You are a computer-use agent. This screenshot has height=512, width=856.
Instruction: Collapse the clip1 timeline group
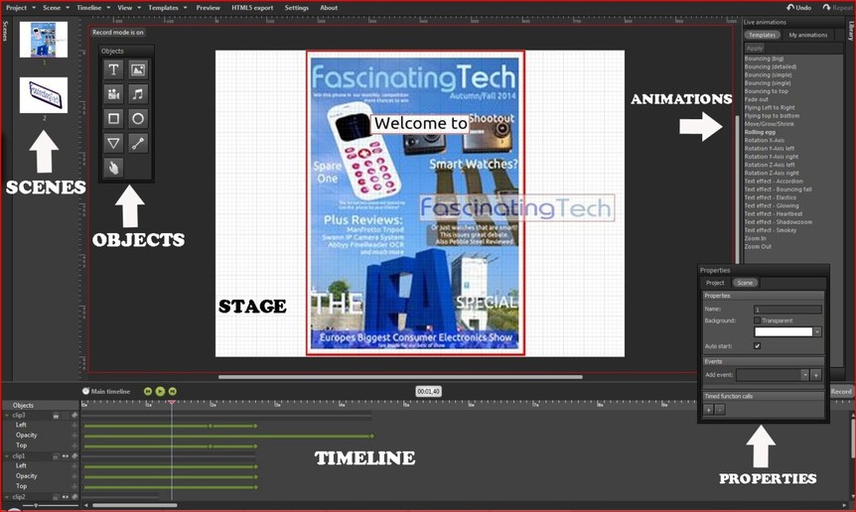[x=7, y=455]
